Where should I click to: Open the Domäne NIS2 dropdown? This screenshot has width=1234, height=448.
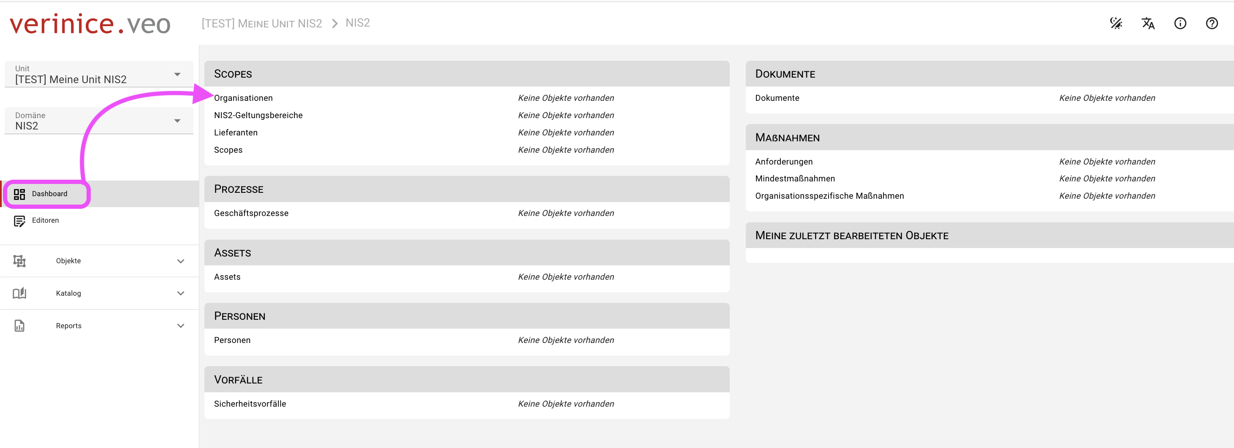(98, 121)
